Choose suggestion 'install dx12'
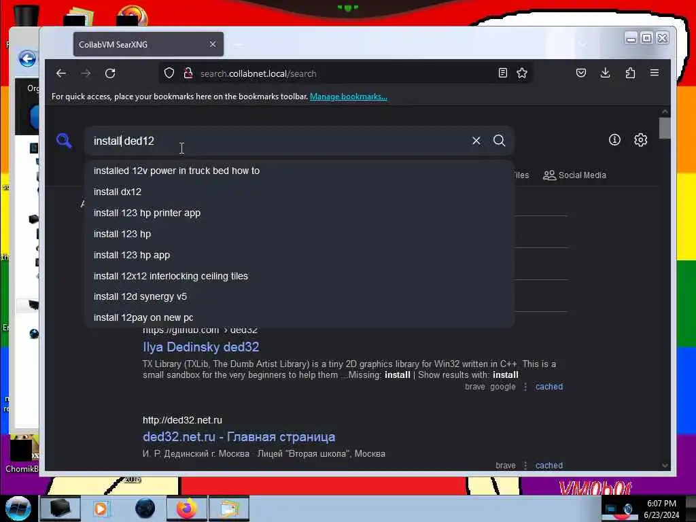This screenshot has height=522, width=696. (x=300, y=192)
